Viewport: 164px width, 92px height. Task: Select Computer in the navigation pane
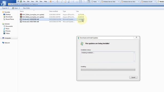click(7, 38)
